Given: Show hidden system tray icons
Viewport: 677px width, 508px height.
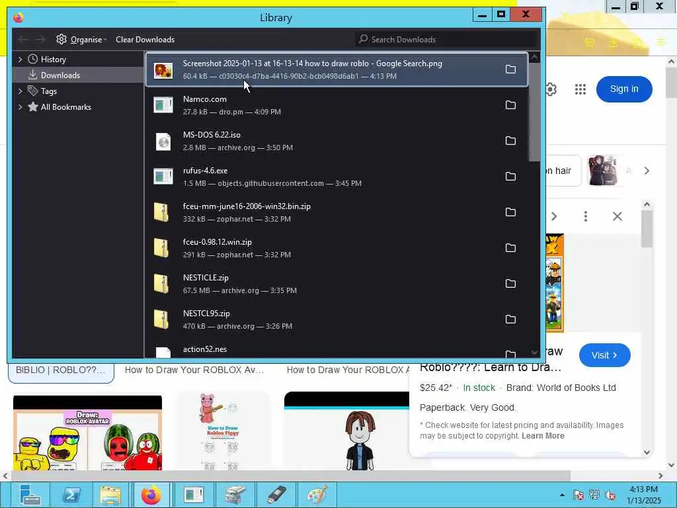Looking at the screenshot, I should [x=562, y=495].
